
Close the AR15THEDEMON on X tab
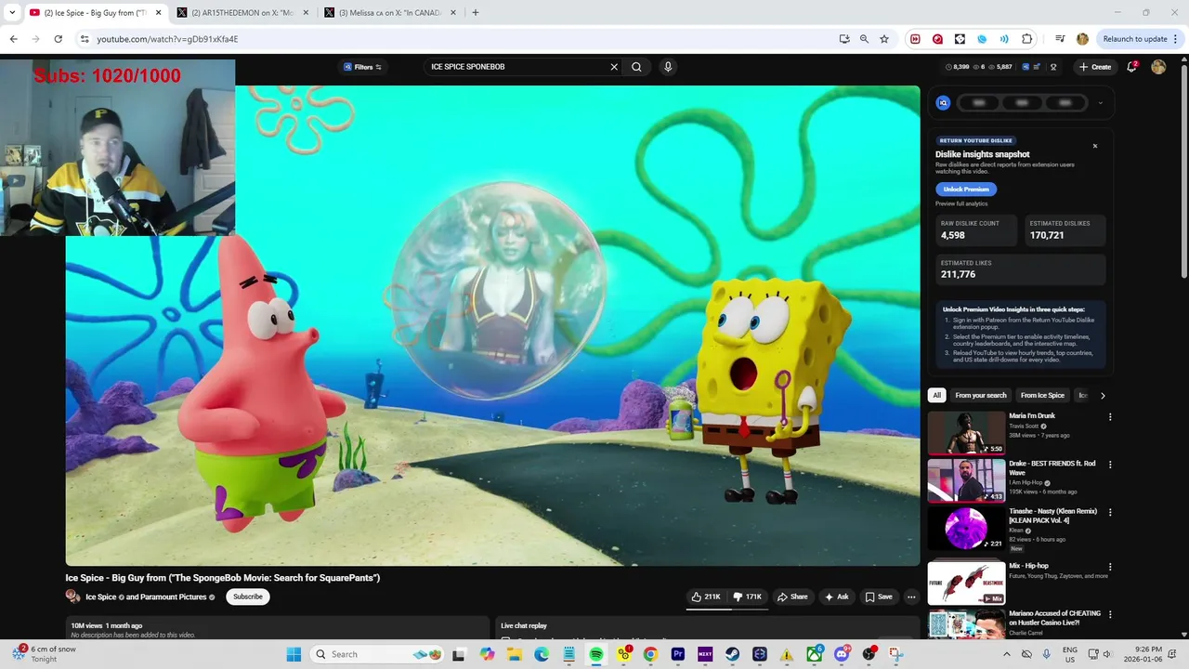tap(305, 13)
